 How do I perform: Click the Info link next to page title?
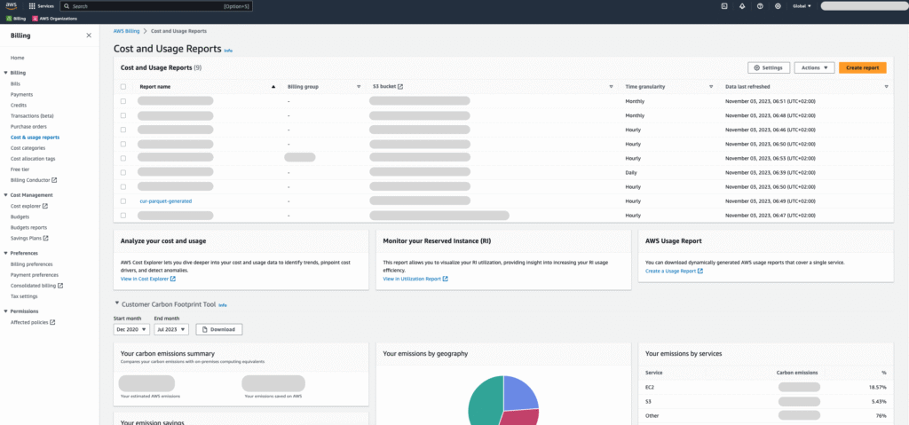tap(228, 51)
